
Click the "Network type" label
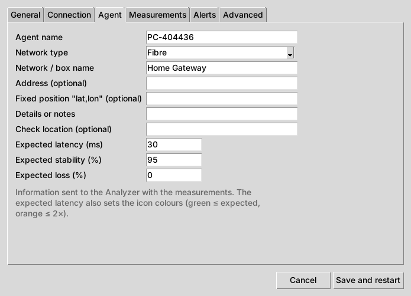(41, 53)
